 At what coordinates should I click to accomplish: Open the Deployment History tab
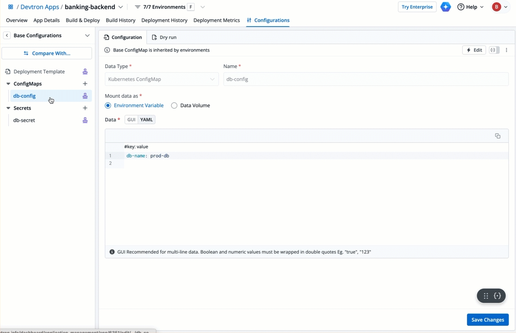[164, 20]
